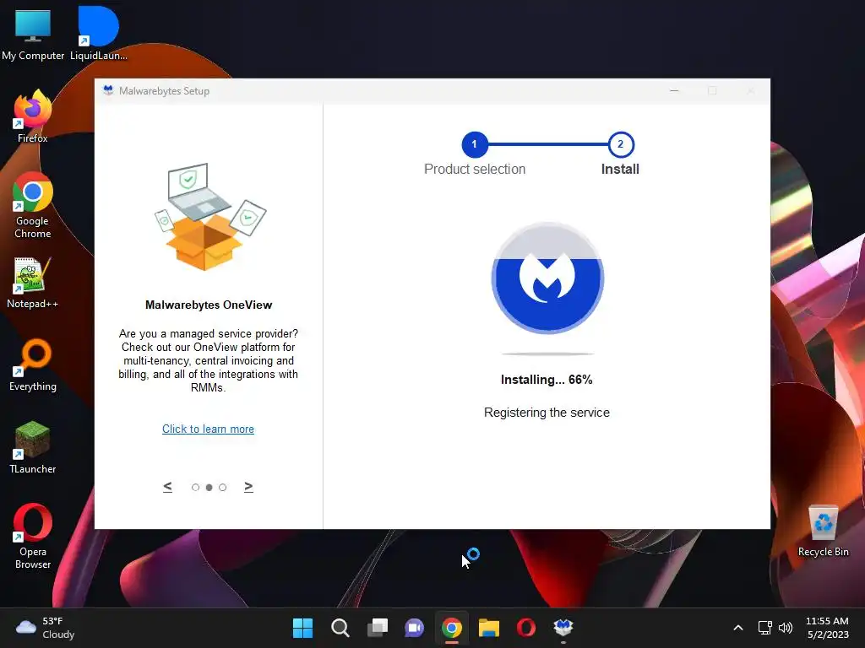Click step 1 Product selection circle
Image resolution: width=865 pixels, height=648 pixels.
coord(475,144)
